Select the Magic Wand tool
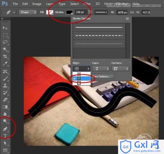The image size is (164, 154). coord(5,49)
